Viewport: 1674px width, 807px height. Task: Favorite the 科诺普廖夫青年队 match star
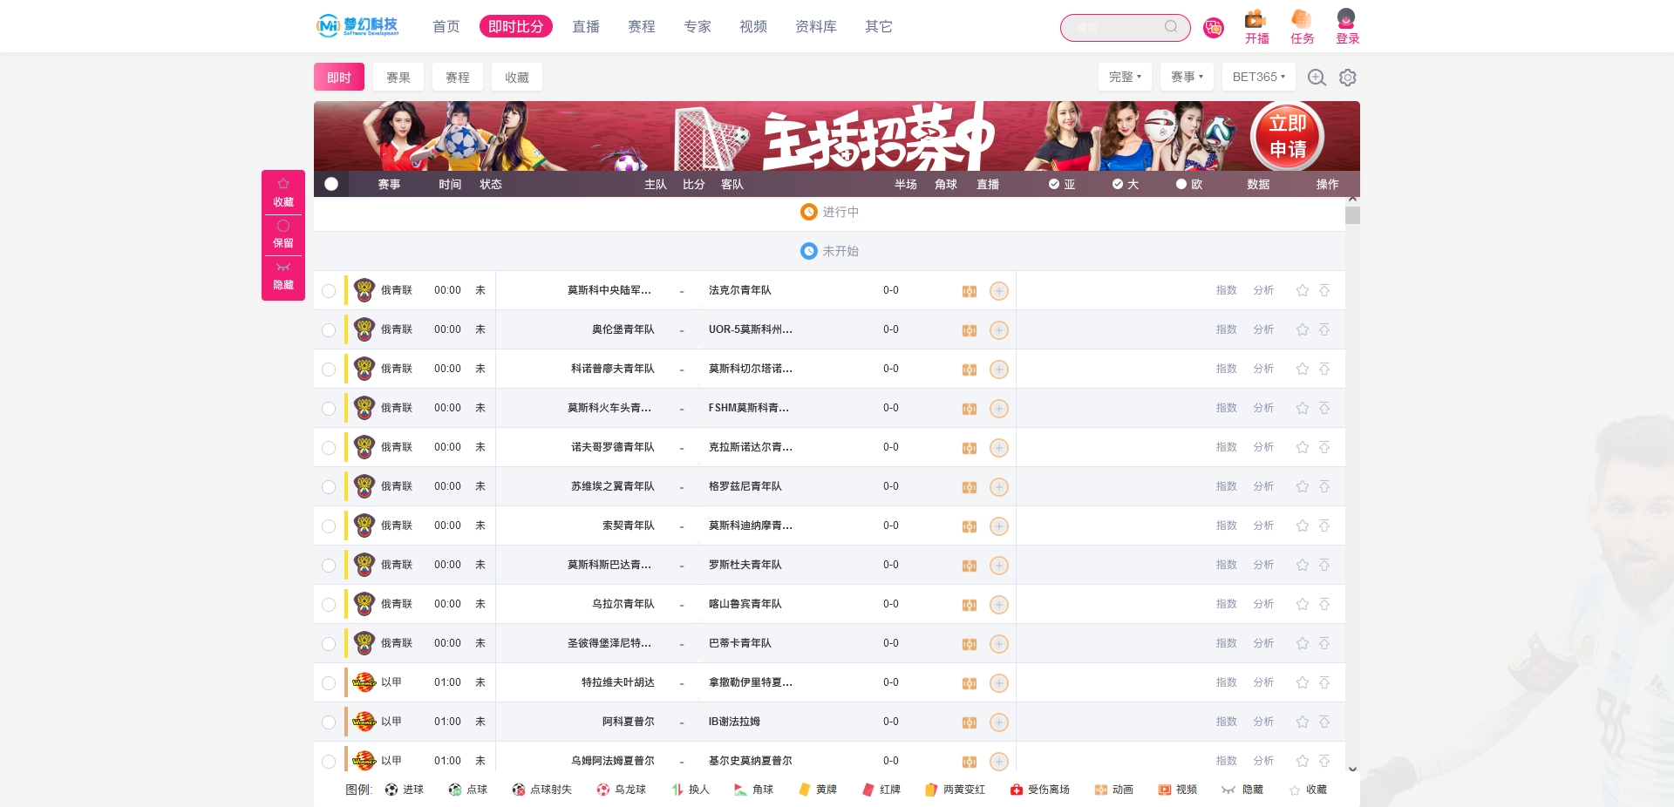[1303, 369]
